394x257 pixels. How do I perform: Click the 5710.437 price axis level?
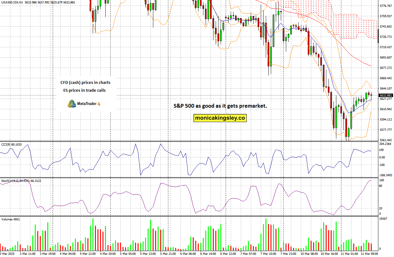(386, 47)
